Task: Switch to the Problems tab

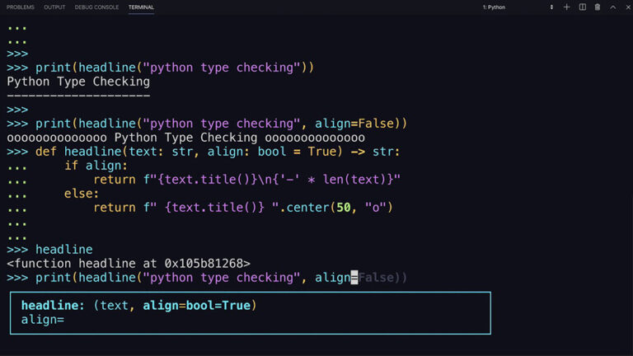Action: [21, 7]
